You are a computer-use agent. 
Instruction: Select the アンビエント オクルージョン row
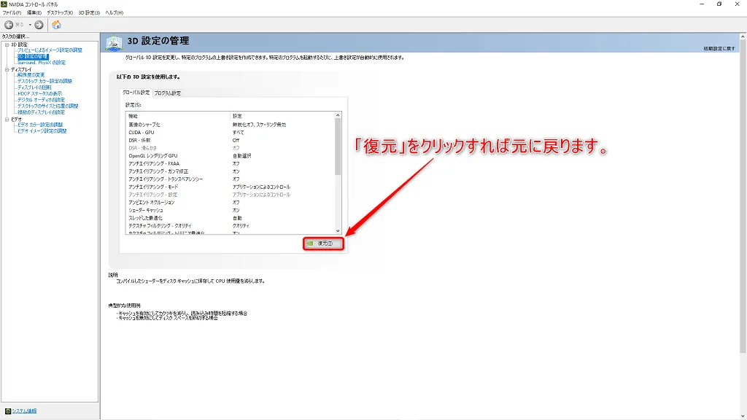[x=231, y=203]
